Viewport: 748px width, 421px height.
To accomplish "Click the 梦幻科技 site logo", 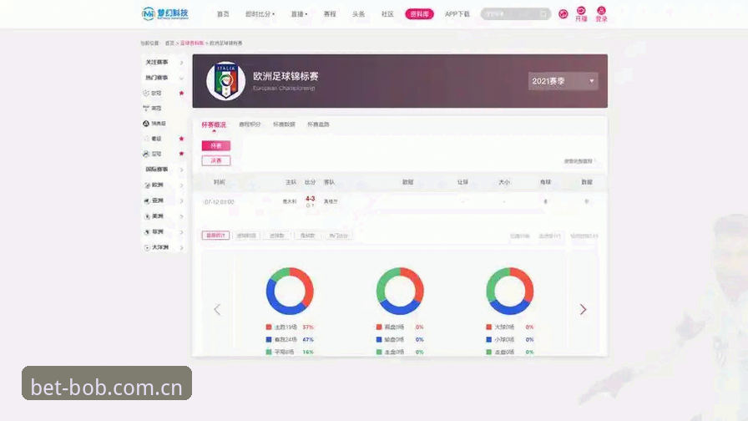I will click(x=165, y=13).
